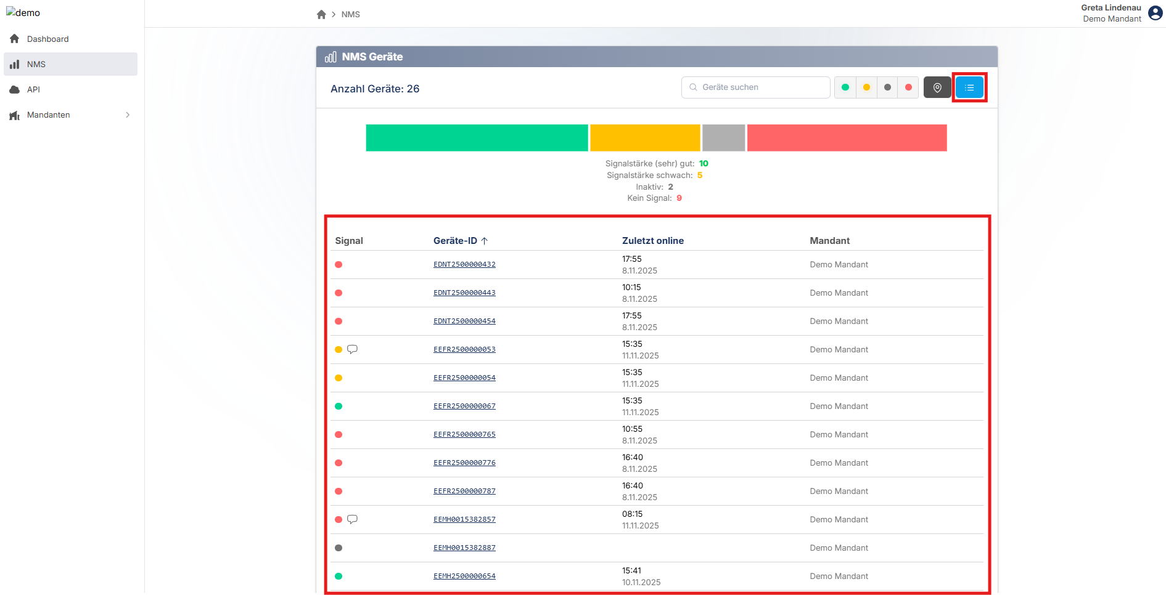The image size is (1166, 595).
Task: Sort table by Mandant column
Action: coord(829,241)
